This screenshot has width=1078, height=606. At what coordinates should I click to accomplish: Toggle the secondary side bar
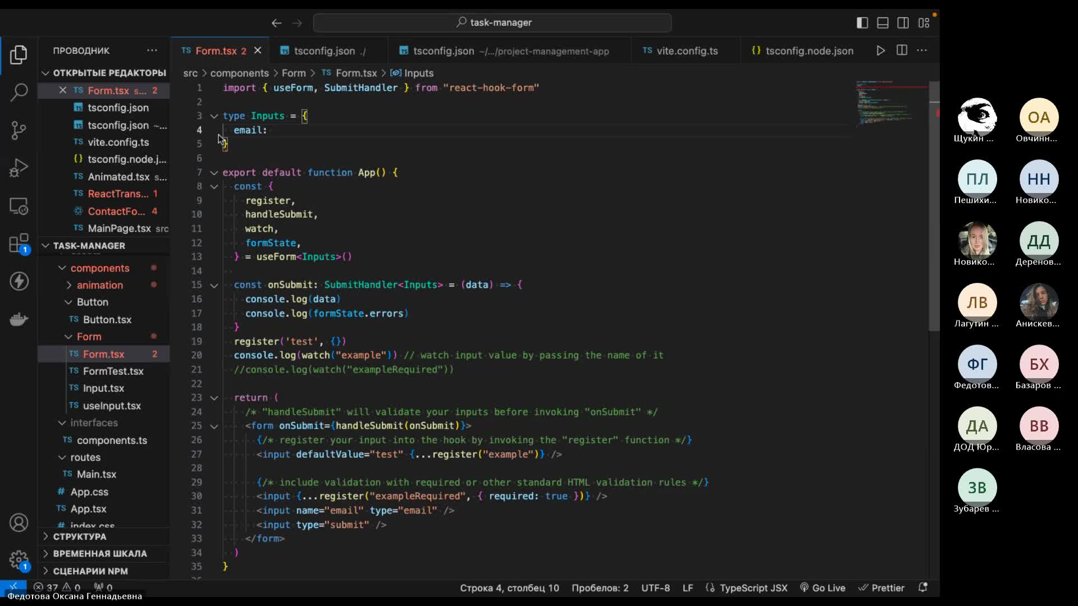903,23
